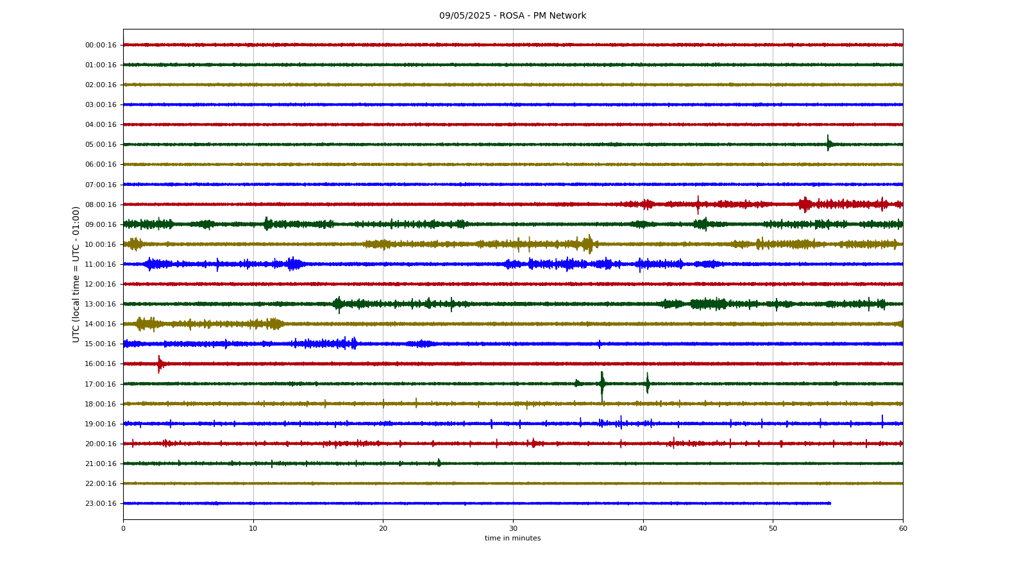Viewport: 1026px width, 577px height.
Task: Select the 23:00:16 row label
Action: point(101,503)
